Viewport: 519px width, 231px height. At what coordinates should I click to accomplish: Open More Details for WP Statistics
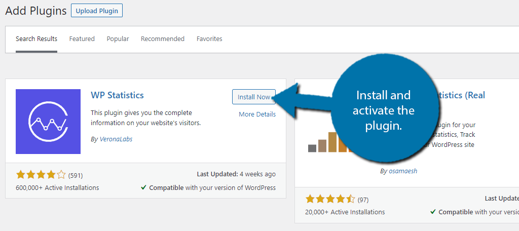257,114
